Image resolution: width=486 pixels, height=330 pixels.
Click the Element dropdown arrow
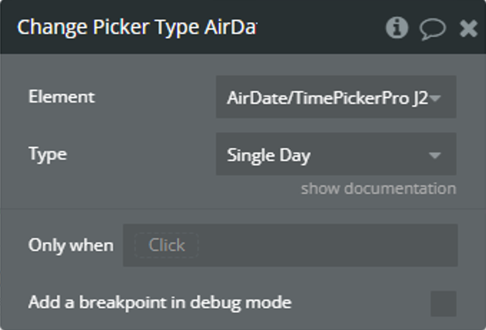point(436,98)
